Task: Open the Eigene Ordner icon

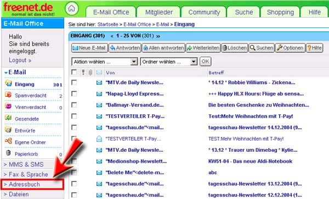Action: [8, 141]
